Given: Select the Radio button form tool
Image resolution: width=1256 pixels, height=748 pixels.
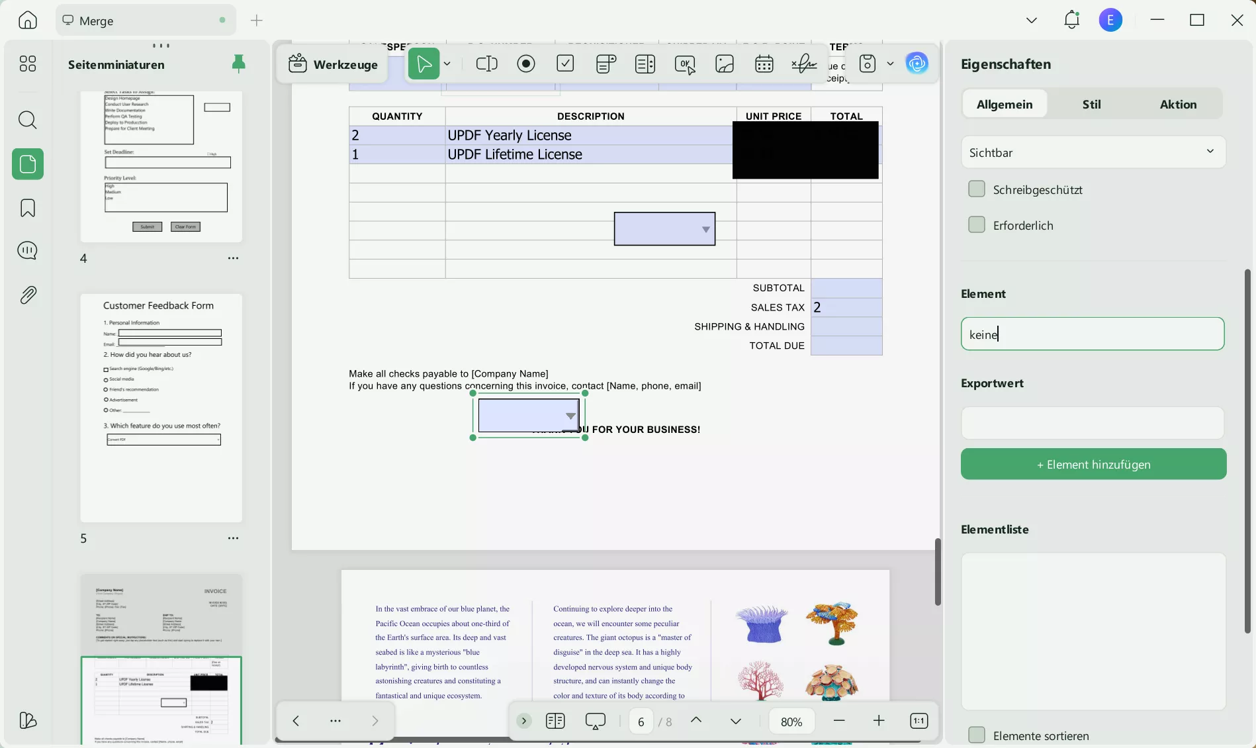Looking at the screenshot, I should tap(526, 64).
